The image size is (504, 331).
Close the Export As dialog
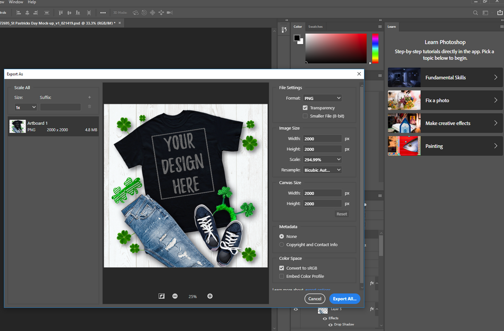click(359, 74)
